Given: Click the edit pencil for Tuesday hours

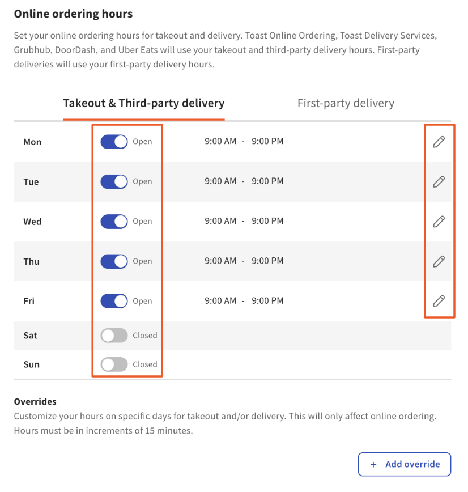Looking at the screenshot, I should pos(439,181).
